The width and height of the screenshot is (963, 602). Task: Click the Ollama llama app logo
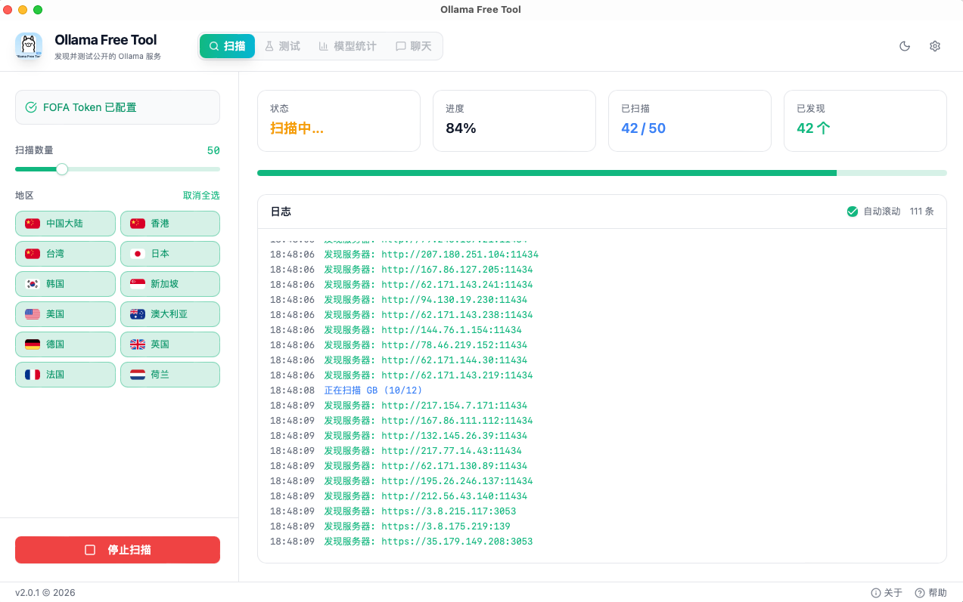pyautogui.click(x=29, y=46)
